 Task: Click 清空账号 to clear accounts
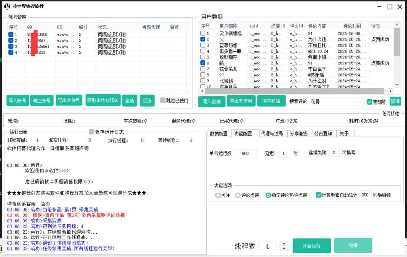click(42, 100)
